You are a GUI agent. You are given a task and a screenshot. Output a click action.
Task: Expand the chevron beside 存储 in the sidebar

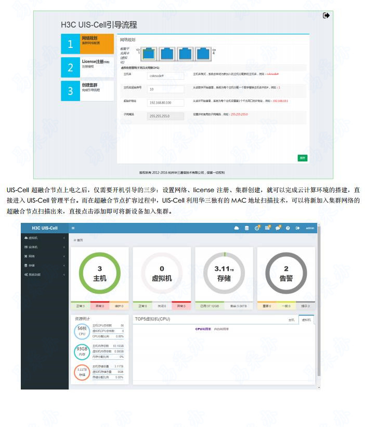click(64, 266)
